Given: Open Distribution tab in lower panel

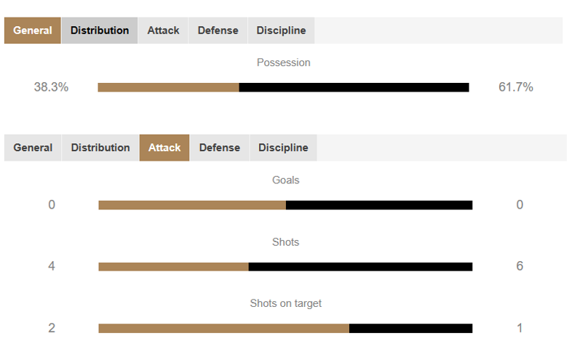Looking at the screenshot, I should point(100,148).
